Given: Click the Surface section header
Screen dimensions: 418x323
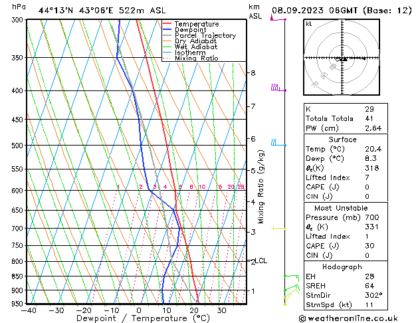Looking at the screenshot, I should pos(342,140).
